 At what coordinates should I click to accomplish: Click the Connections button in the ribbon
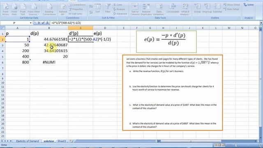[x=77, y=5]
